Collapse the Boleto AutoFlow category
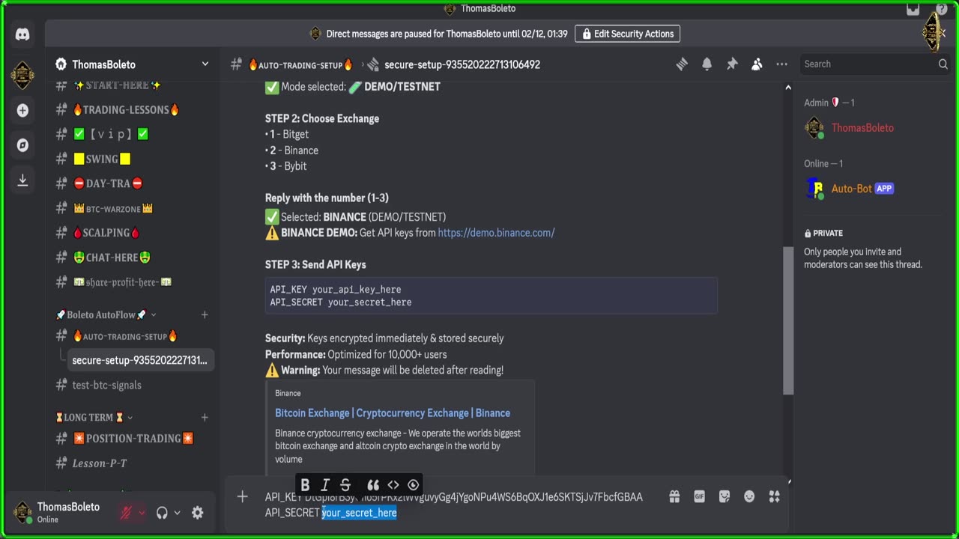Screen dimensions: 959x539 click(106, 315)
